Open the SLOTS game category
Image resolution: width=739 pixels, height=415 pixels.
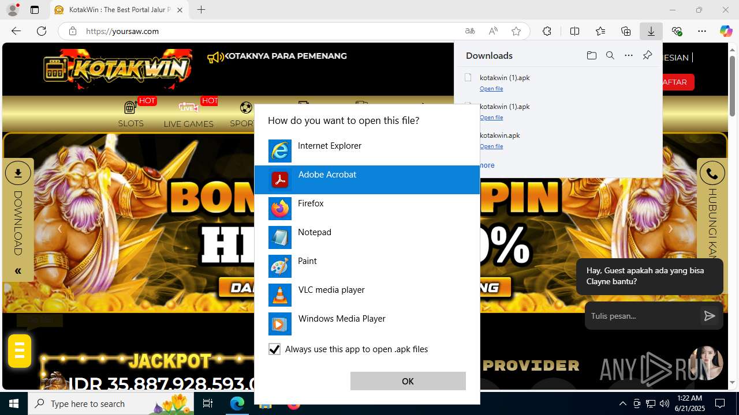point(131,114)
